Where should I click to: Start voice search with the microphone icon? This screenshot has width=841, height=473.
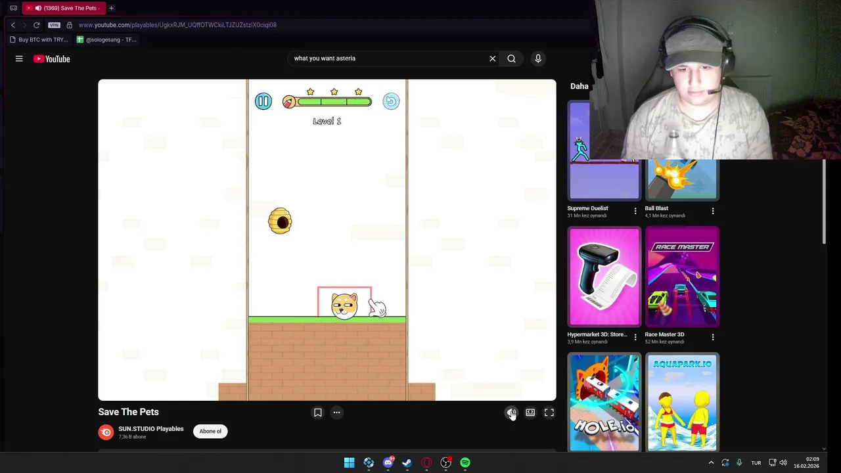click(x=538, y=58)
